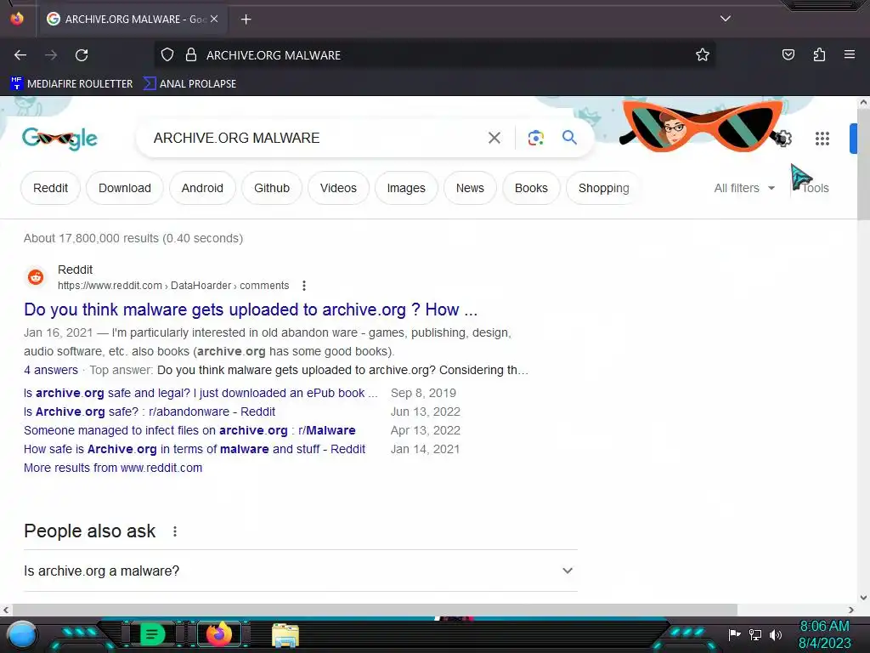
Task: Open the Extensions puzzle icon
Action: (x=819, y=55)
